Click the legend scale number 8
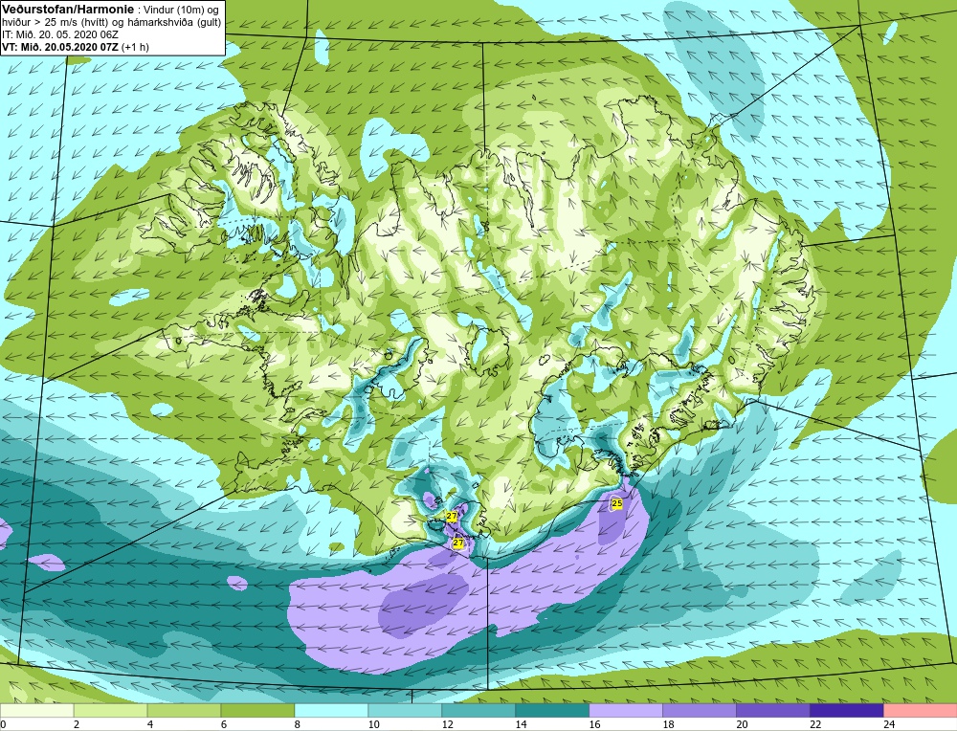The image size is (957, 731). coord(298,724)
